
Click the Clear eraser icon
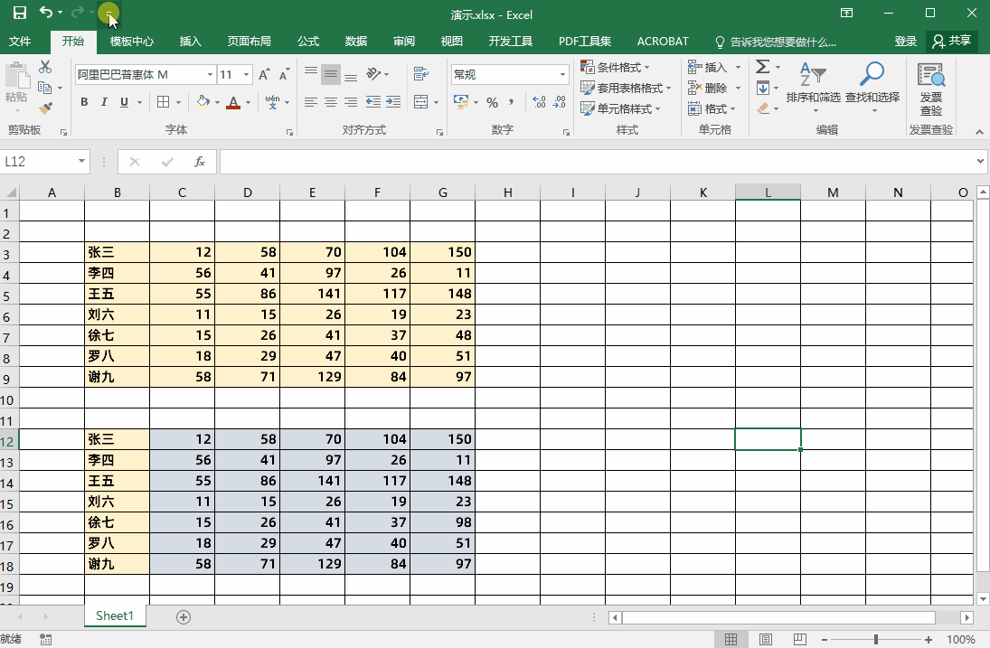click(x=763, y=108)
